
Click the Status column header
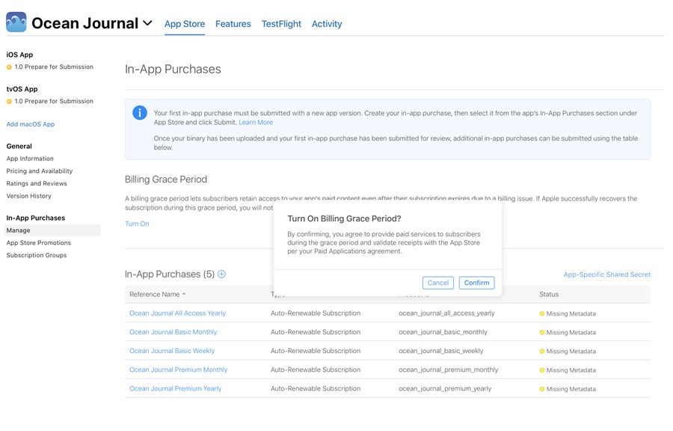point(549,295)
